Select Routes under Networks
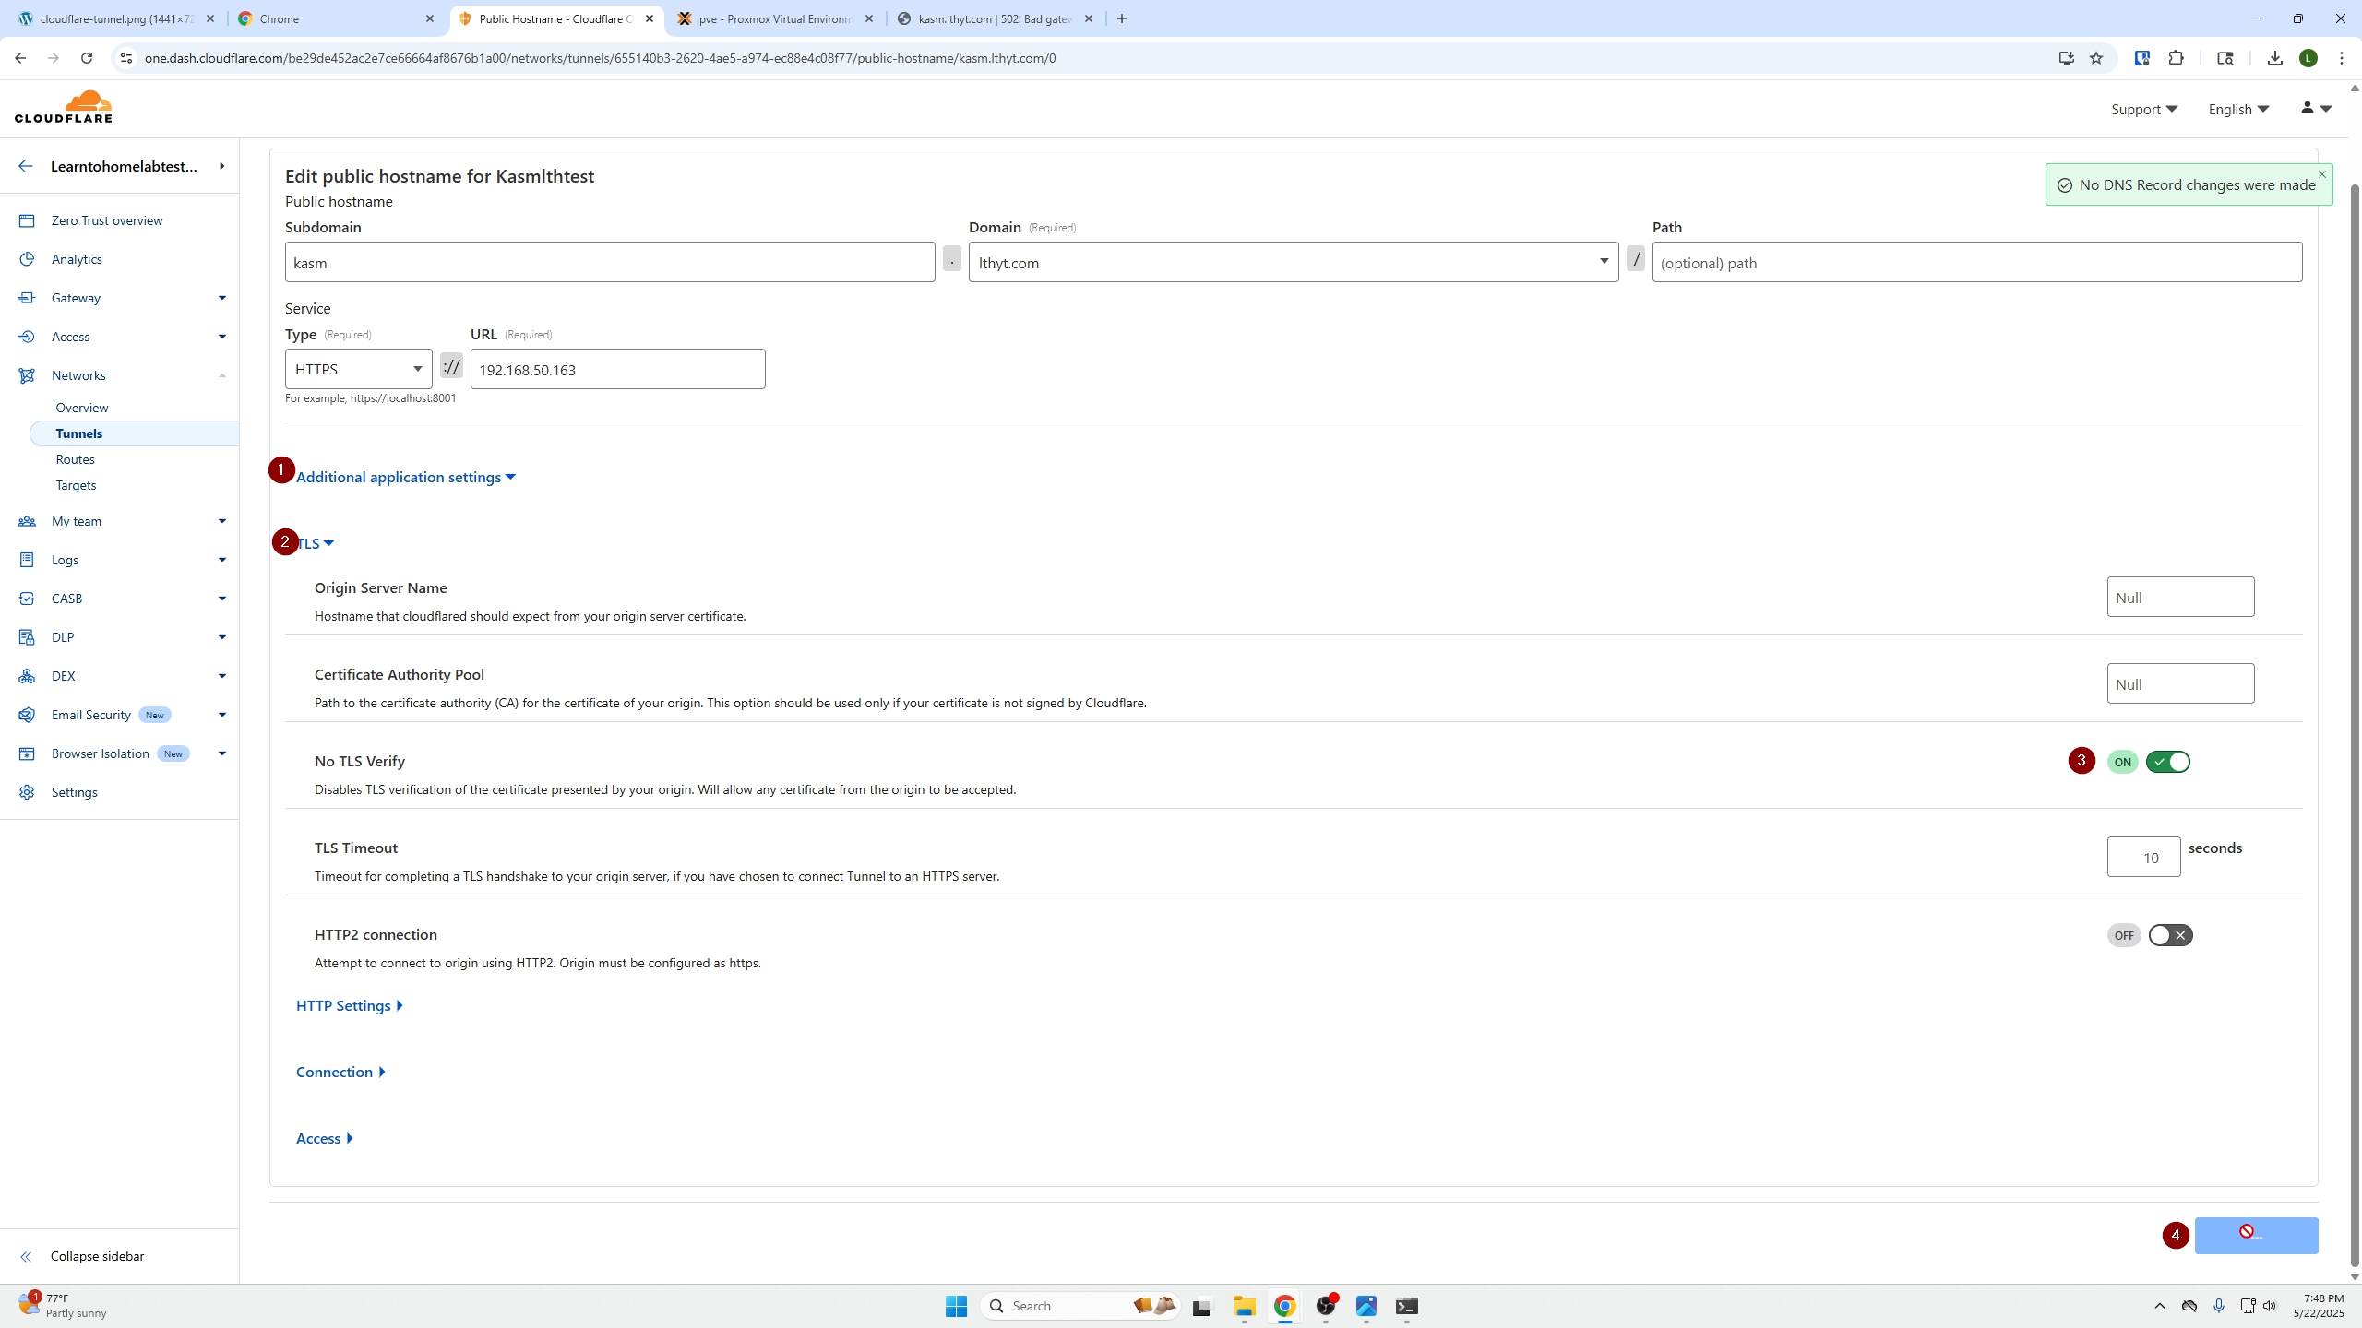2362x1328 pixels. [76, 458]
